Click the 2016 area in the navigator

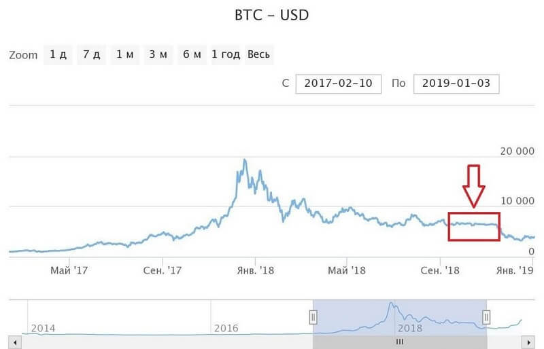pos(226,328)
